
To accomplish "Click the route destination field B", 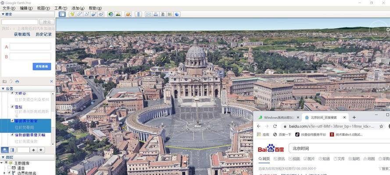I will (x=30, y=56).
